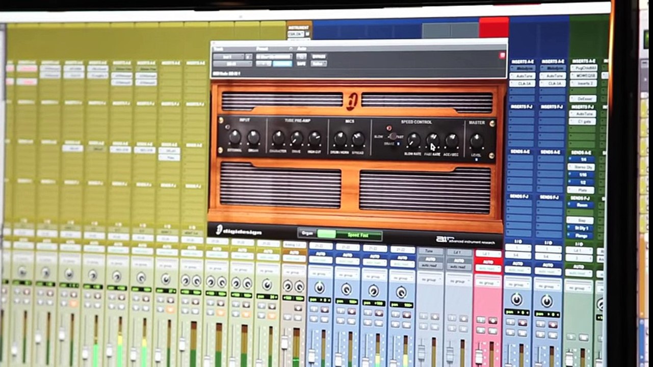
Task: Open auto read dropdown on the red track
Action: 488,268
